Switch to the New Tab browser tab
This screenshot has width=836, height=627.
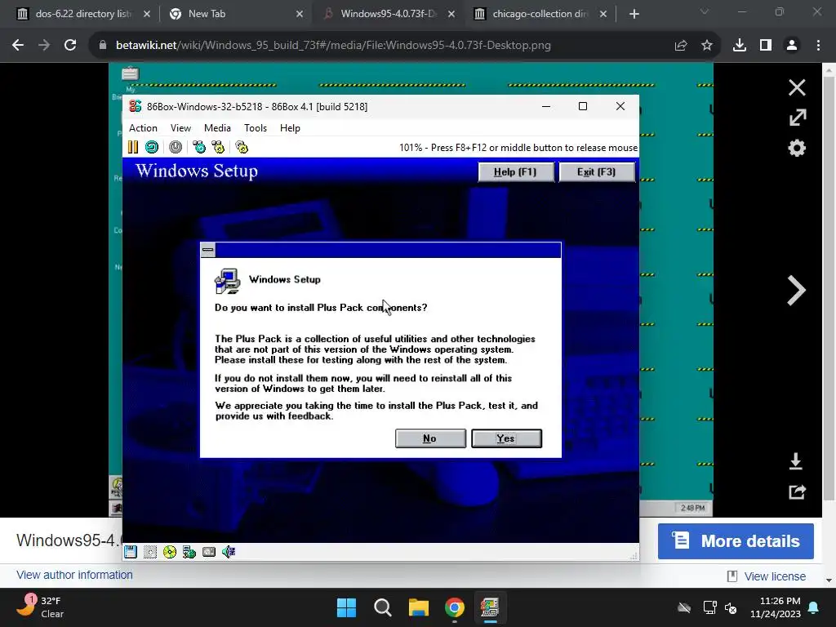click(x=234, y=14)
